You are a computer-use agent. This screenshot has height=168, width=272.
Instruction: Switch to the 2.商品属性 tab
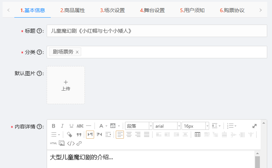[73, 10]
